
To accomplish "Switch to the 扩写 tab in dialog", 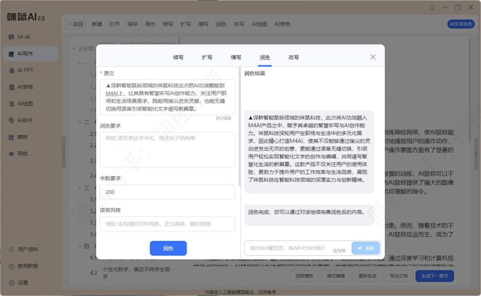I will coord(207,57).
